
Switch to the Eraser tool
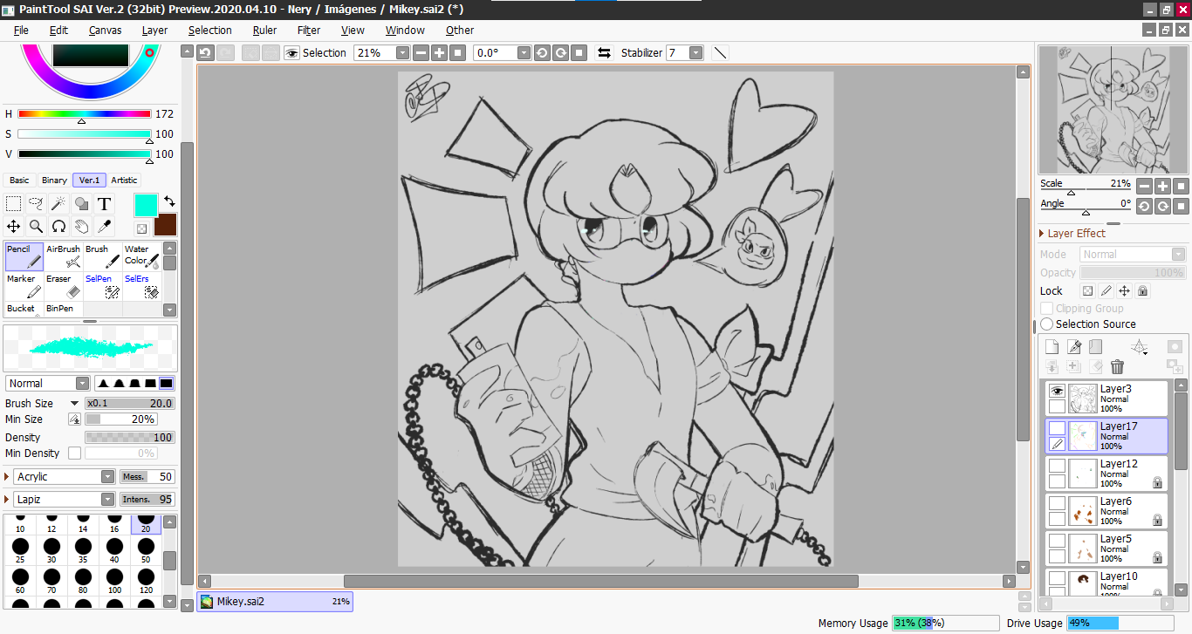tap(63, 286)
